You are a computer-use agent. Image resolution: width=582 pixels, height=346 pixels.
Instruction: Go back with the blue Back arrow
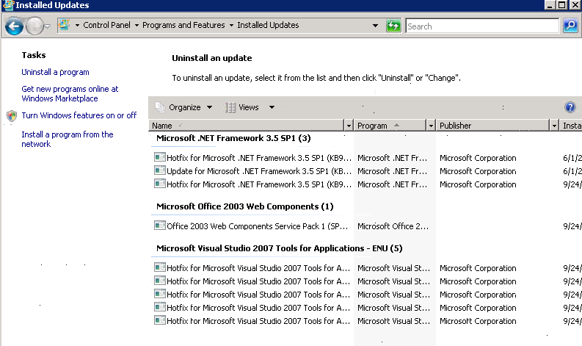click(x=14, y=26)
